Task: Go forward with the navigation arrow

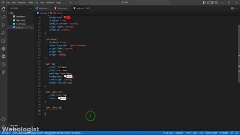Action: pos(75,3)
